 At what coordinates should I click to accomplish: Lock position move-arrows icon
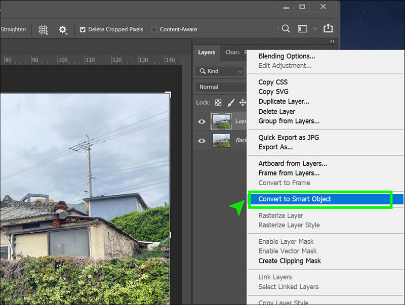pyautogui.click(x=242, y=103)
